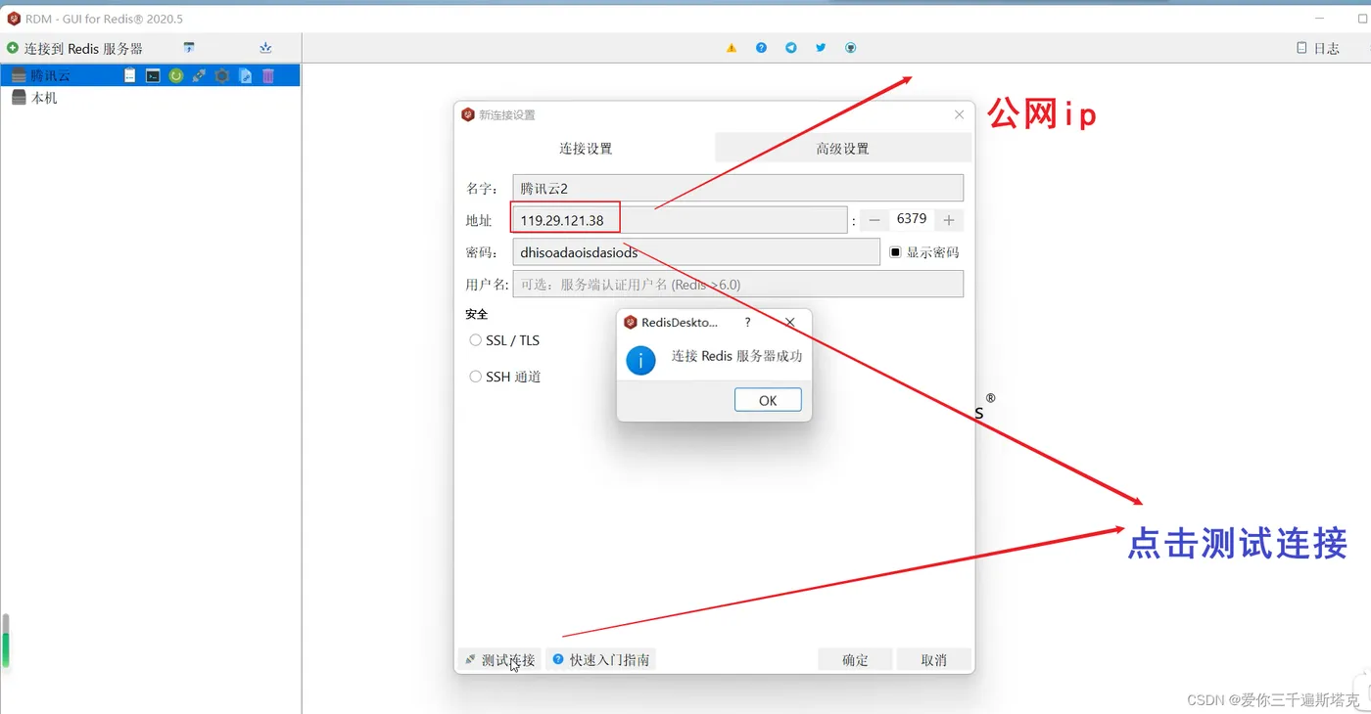The height and width of the screenshot is (714, 1371).
Task: Edit 腾讯云 connection settings gear icon
Action: (222, 75)
